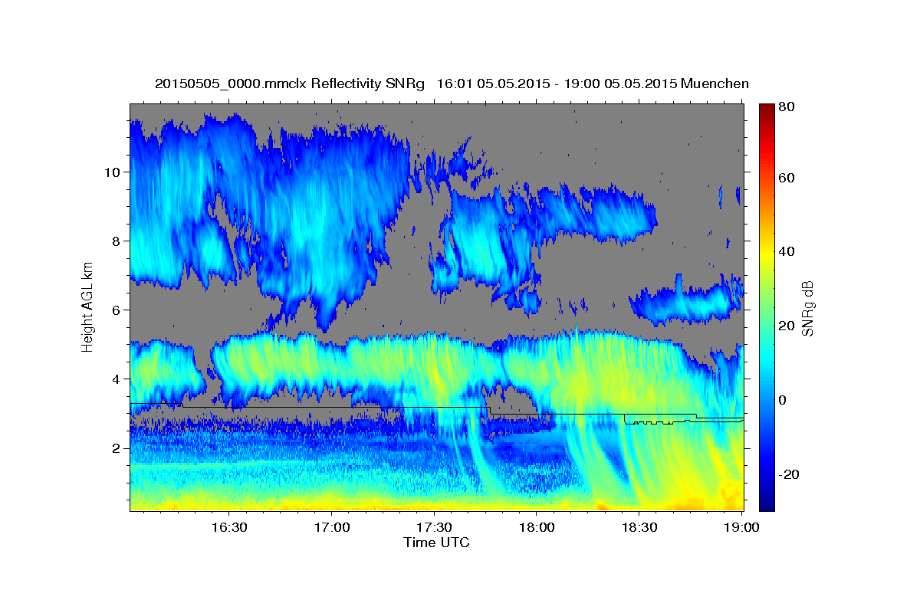Click the height tick label 10

[112, 172]
